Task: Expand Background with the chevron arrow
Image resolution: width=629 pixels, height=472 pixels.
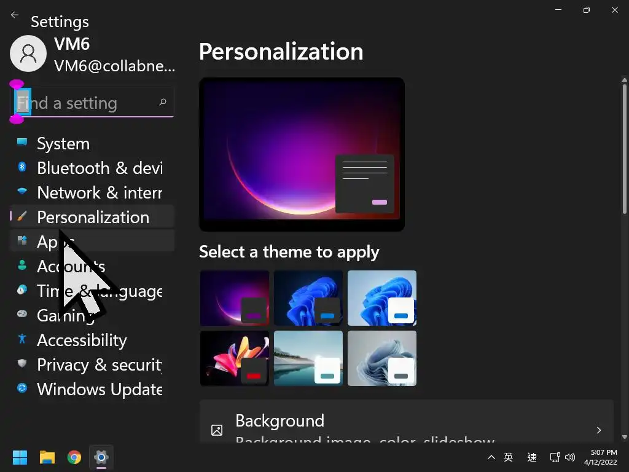Action: (x=598, y=430)
